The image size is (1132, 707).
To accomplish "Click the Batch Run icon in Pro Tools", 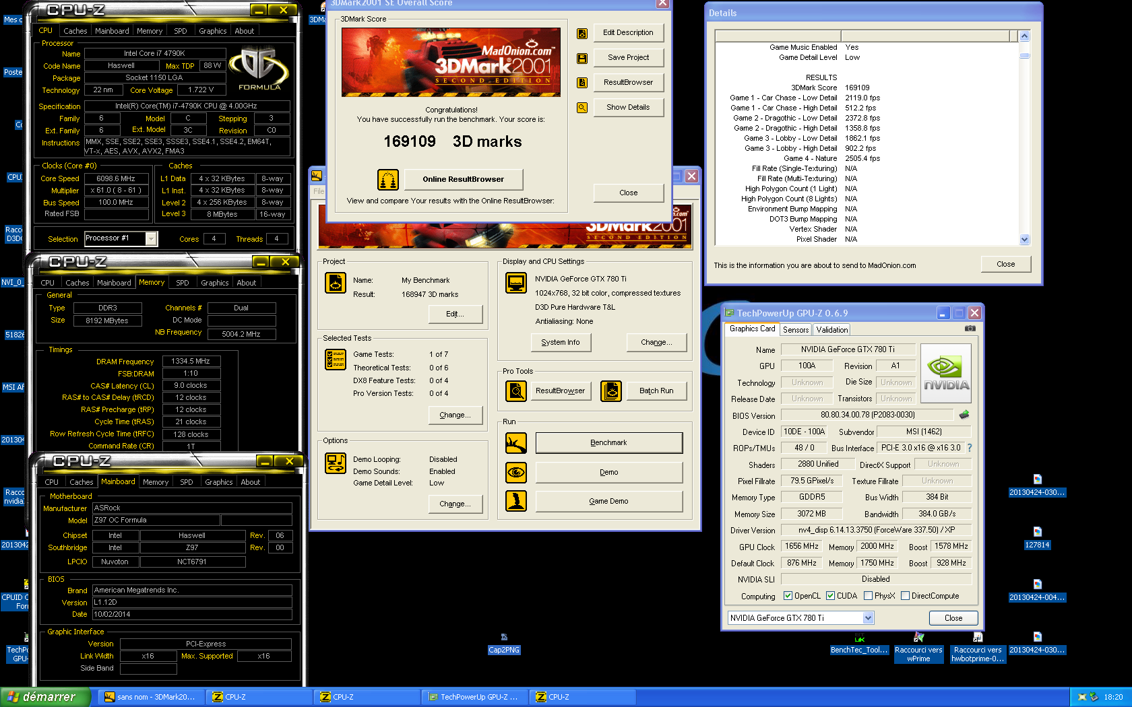I will click(611, 391).
